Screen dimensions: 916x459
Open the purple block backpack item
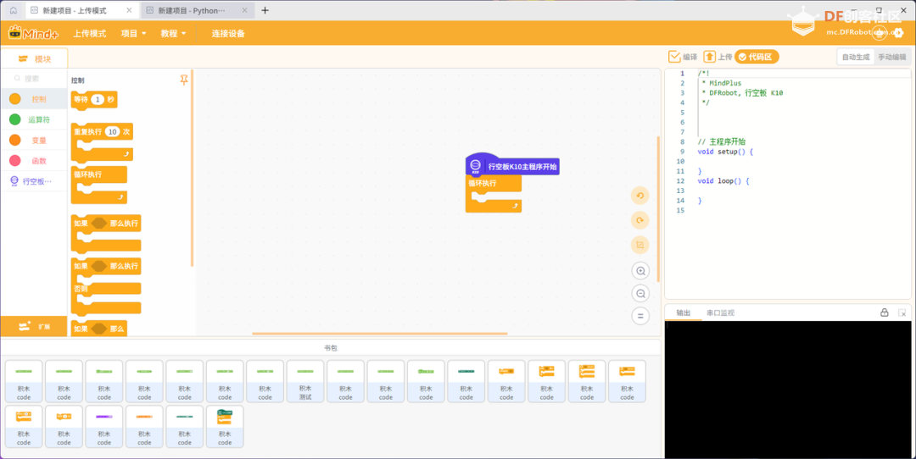pos(104,426)
